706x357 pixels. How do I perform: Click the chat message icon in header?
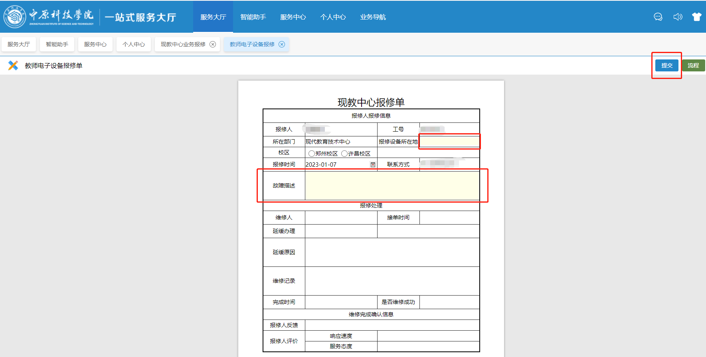click(x=658, y=17)
